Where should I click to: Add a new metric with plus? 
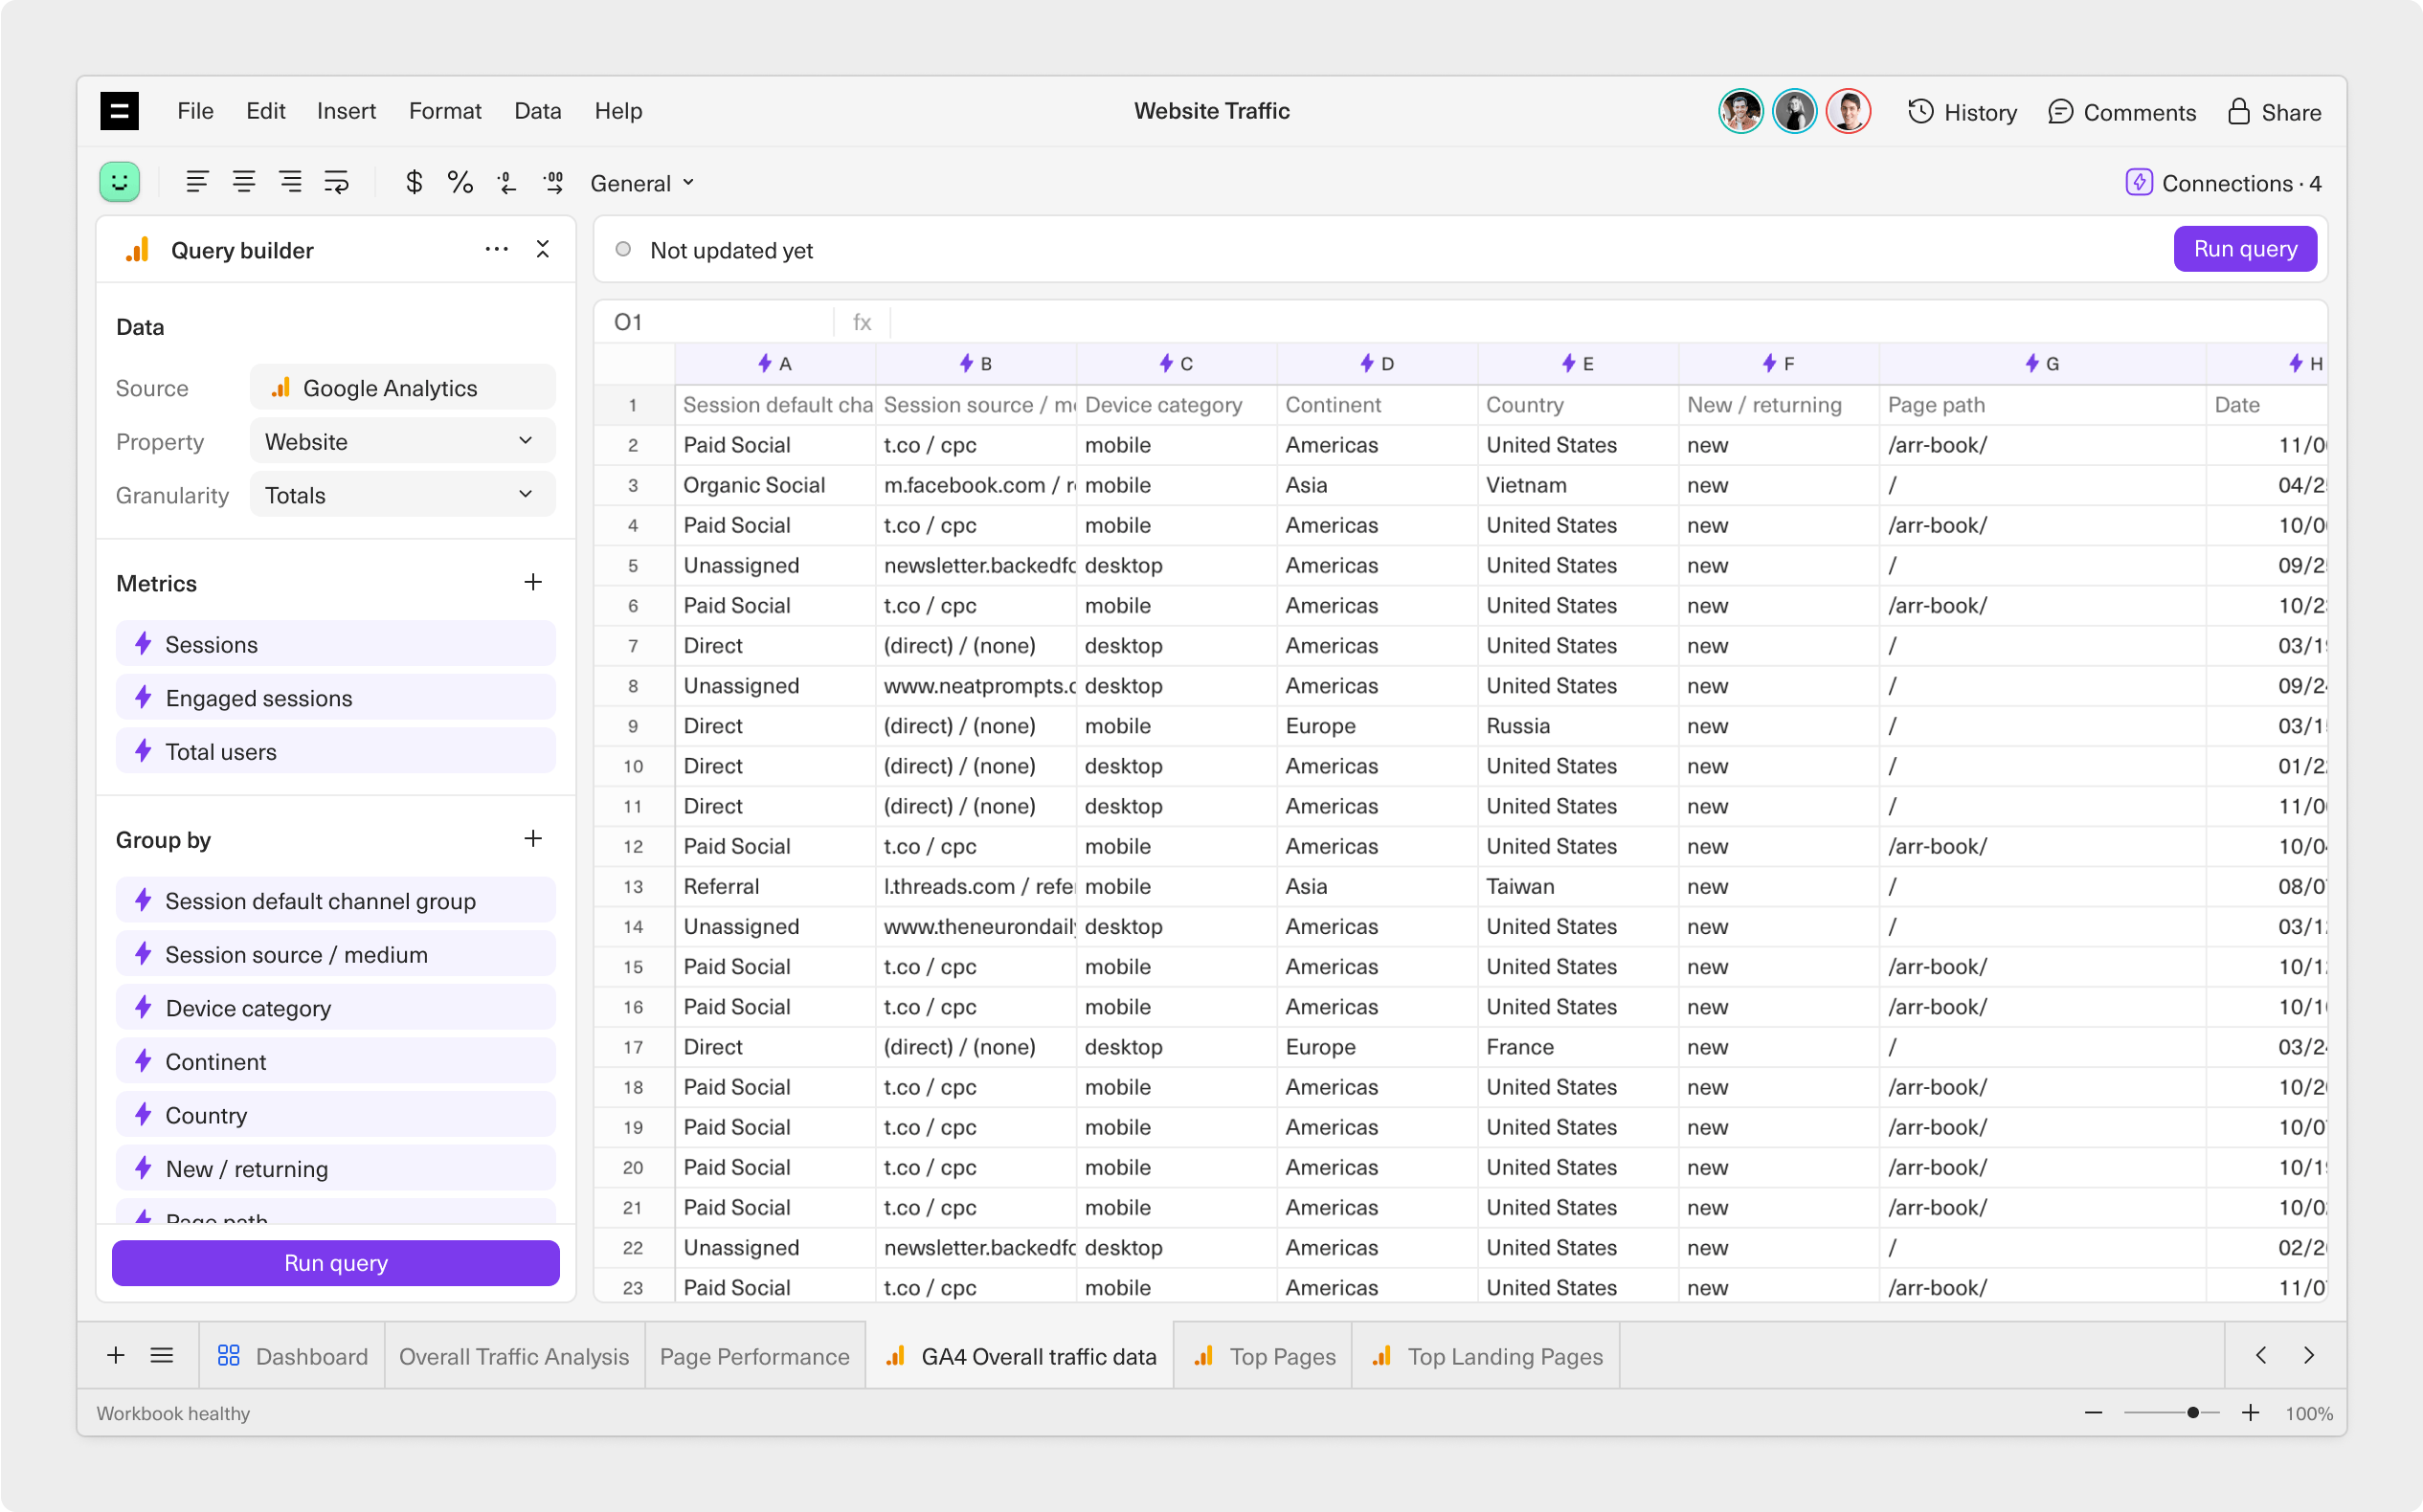[x=533, y=582]
